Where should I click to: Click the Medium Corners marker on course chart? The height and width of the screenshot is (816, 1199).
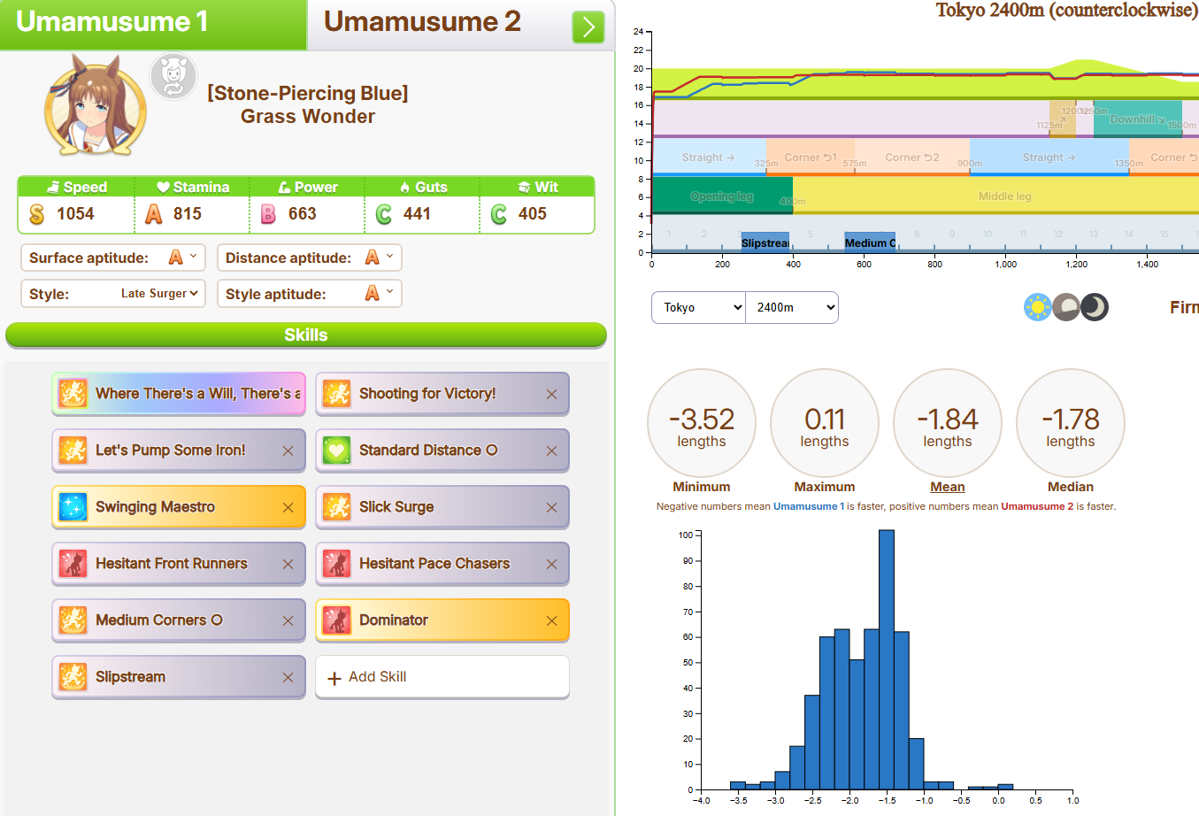coord(871,242)
